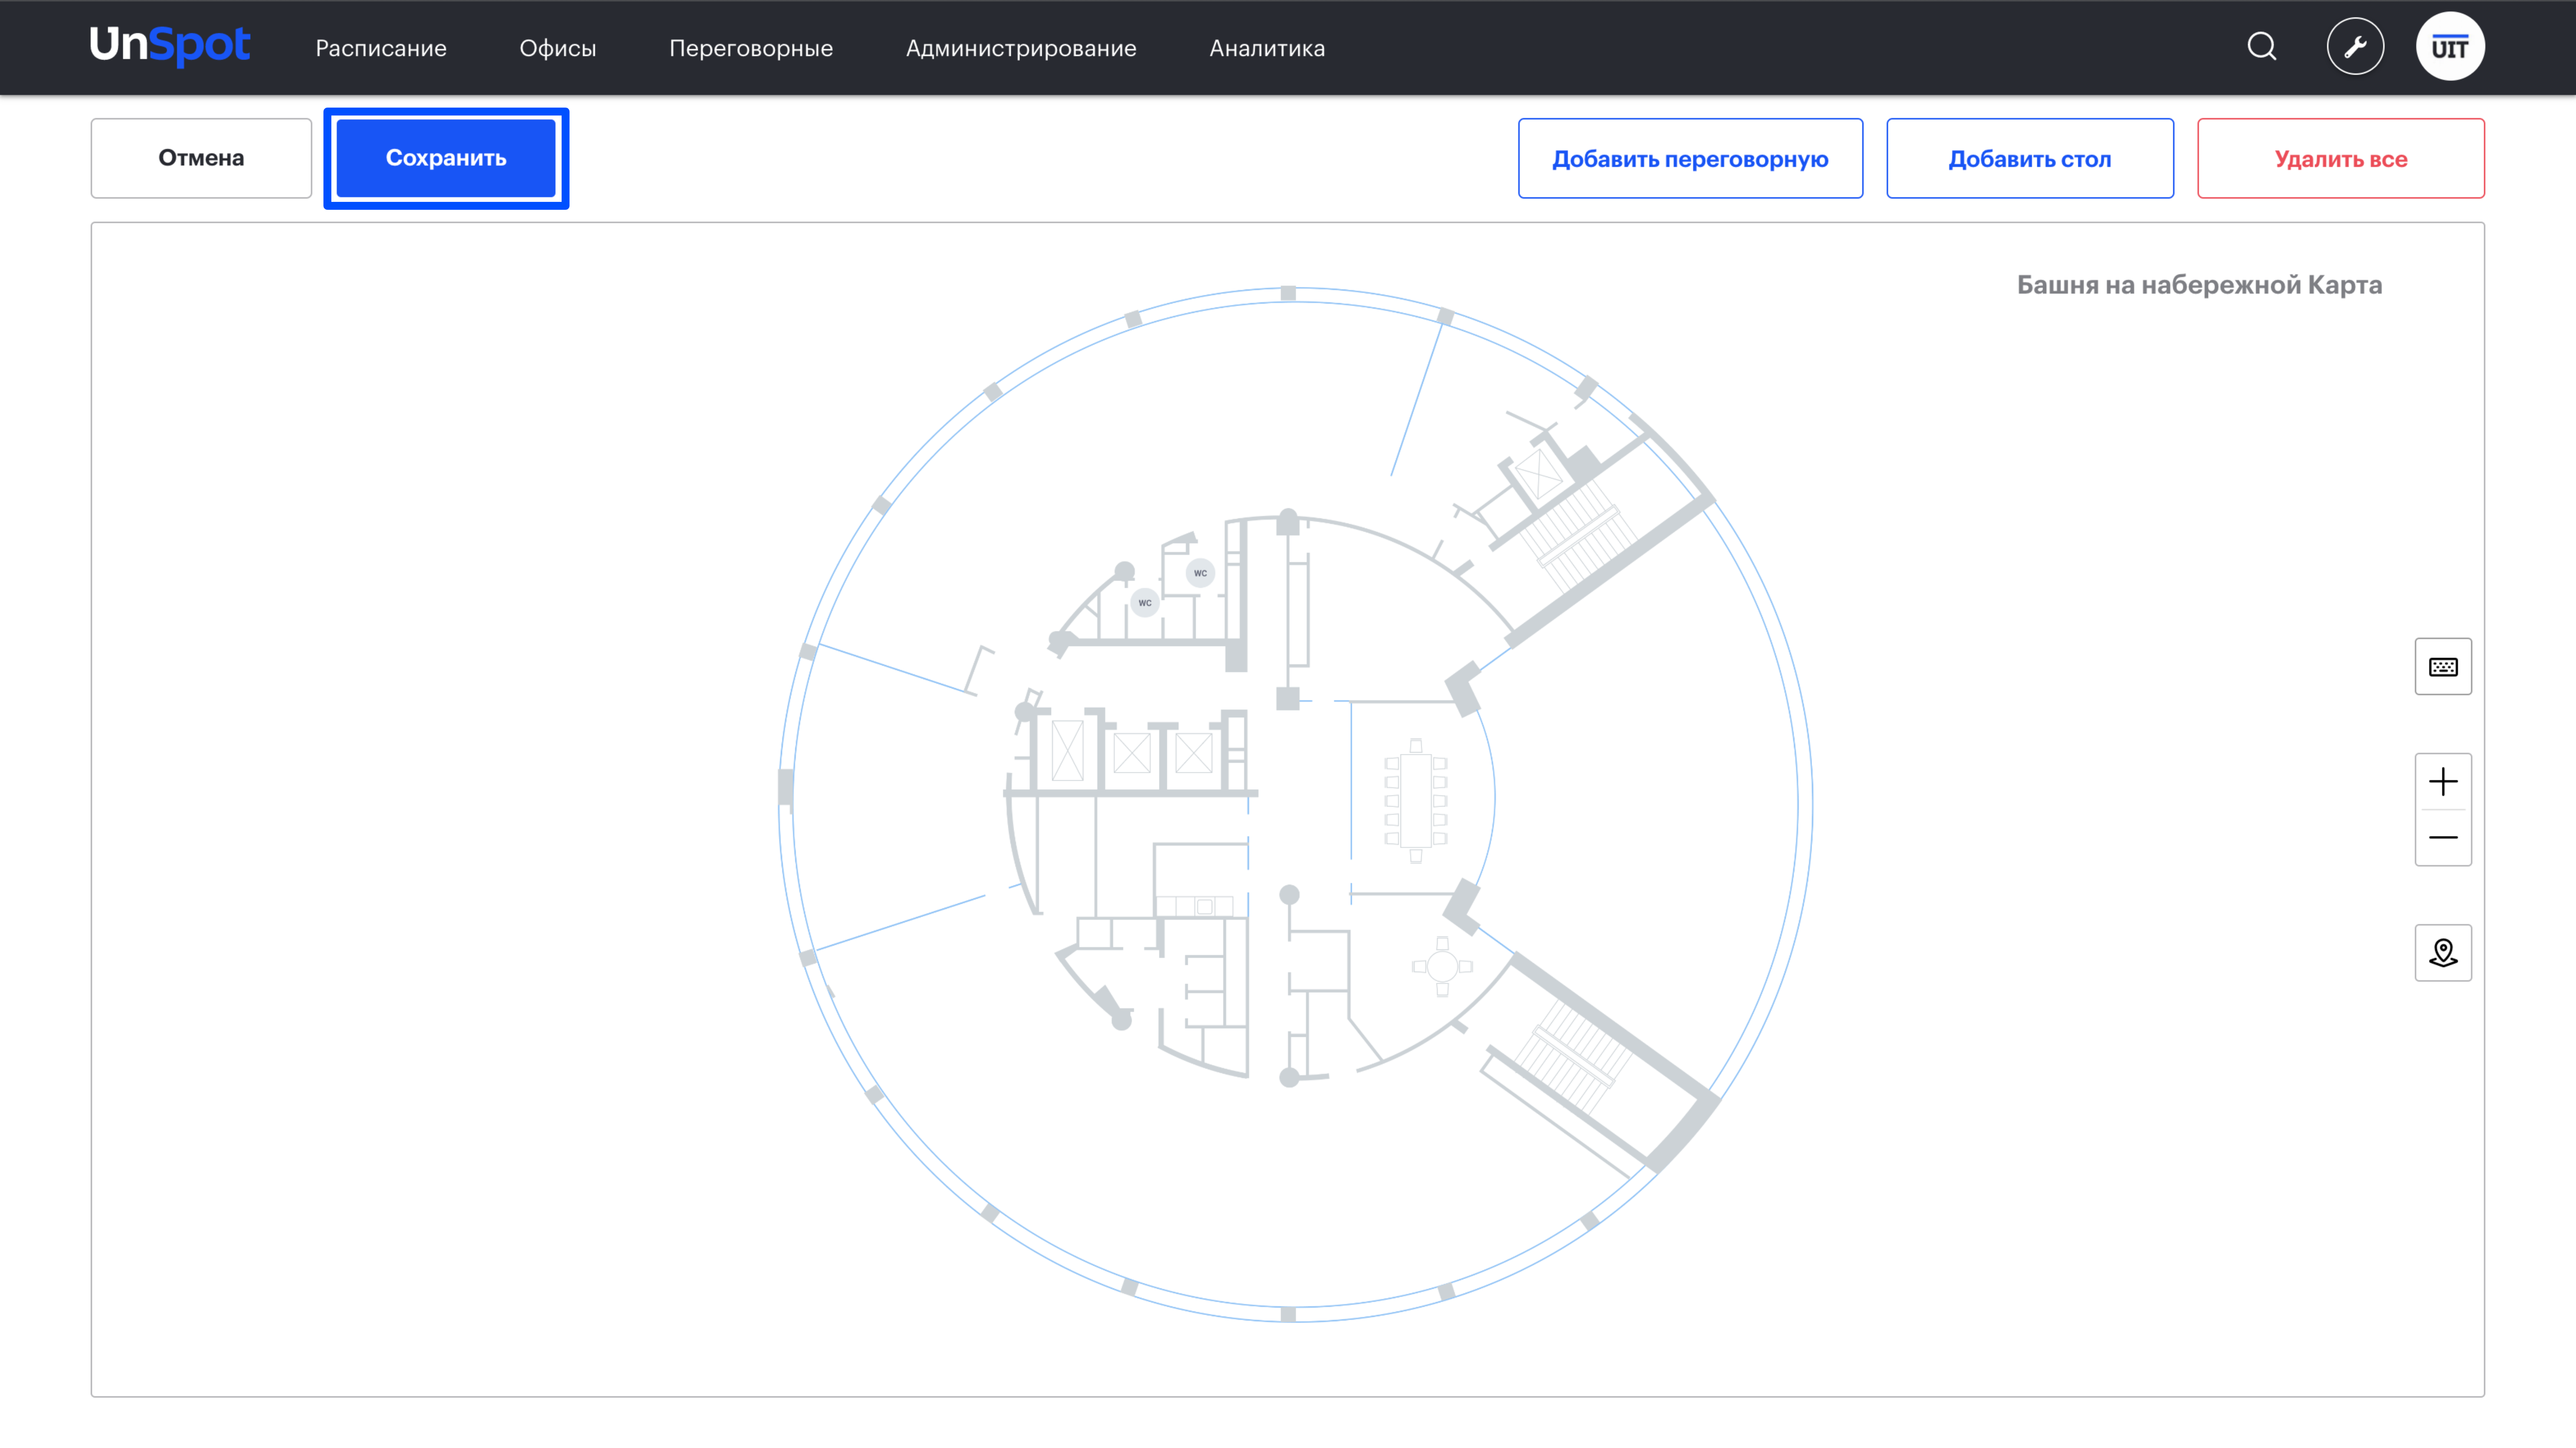The image size is (2576, 1448).
Task: Open the Расписание menu
Action: click(381, 48)
